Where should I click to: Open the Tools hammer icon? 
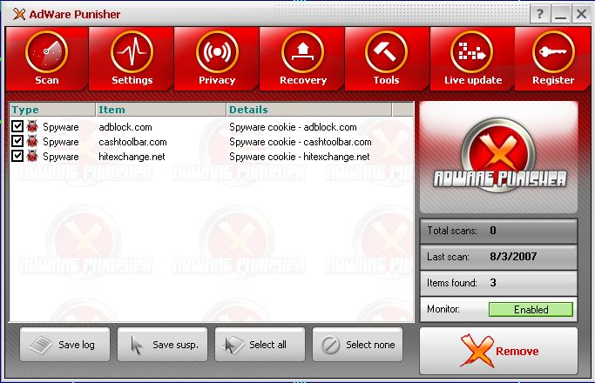point(386,52)
